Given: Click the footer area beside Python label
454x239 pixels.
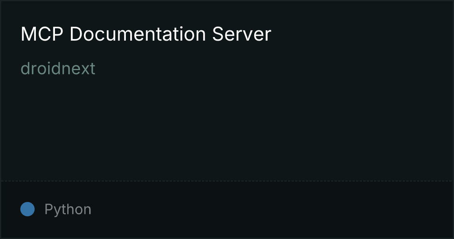Looking at the screenshot, I should [x=272, y=210].
